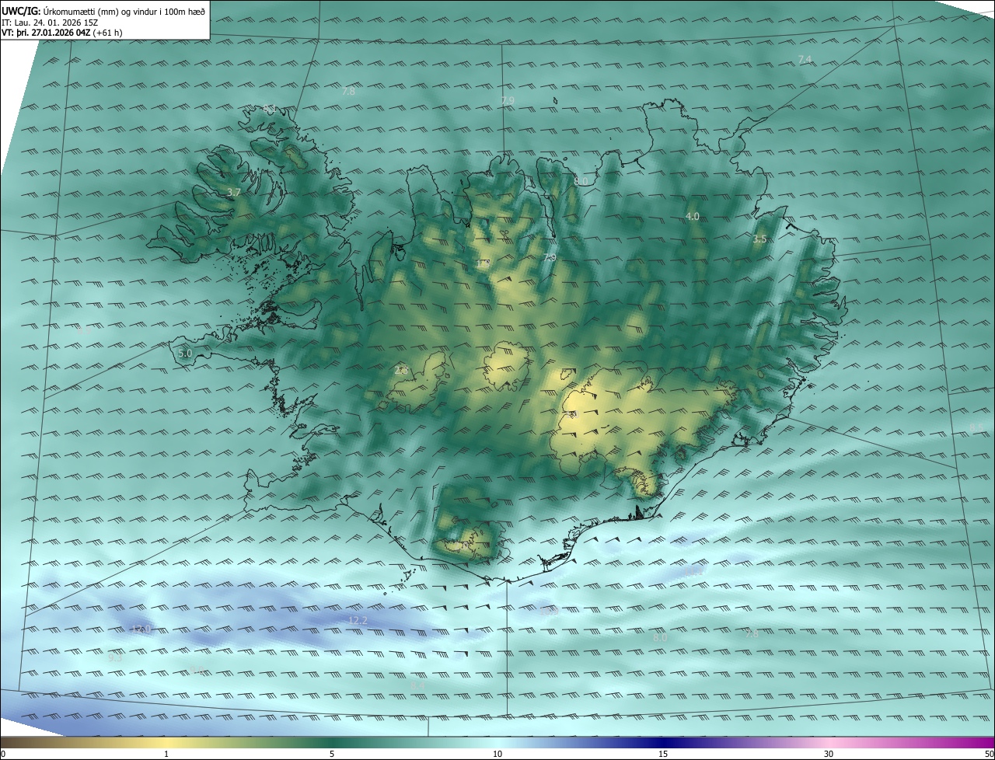Click the 12.0 value label on the map
Screen dimensions: 995x760
141,629
